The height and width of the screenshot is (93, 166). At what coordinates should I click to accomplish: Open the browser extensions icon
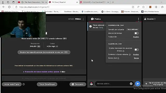pos(156,7)
